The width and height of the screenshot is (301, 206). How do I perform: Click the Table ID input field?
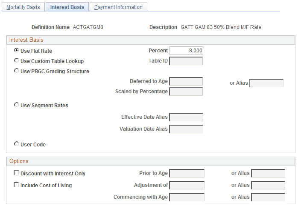pyautogui.click(x=186, y=61)
